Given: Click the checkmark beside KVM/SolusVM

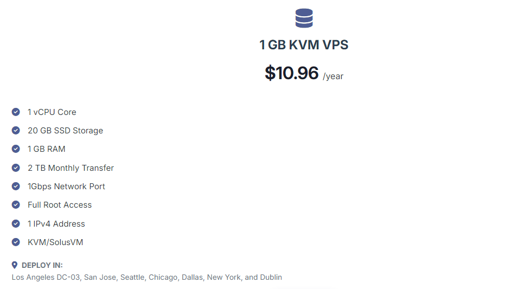Looking at the screenshot, I should point(16,242).
